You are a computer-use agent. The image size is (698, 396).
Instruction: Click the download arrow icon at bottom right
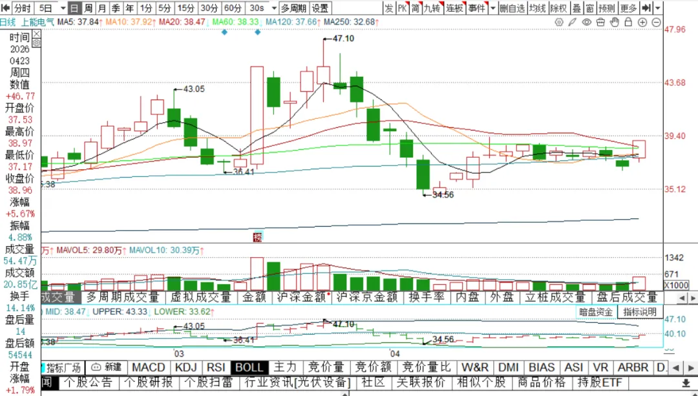pyautogui.click(x=686, y=382)
